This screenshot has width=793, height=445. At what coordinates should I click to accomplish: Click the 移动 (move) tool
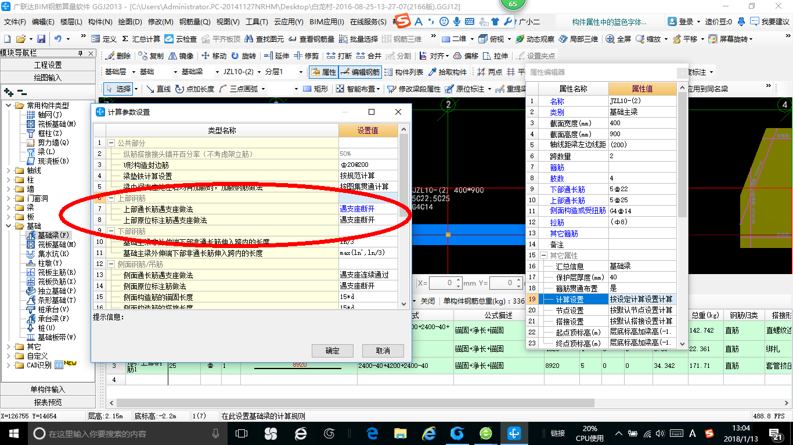214,56
